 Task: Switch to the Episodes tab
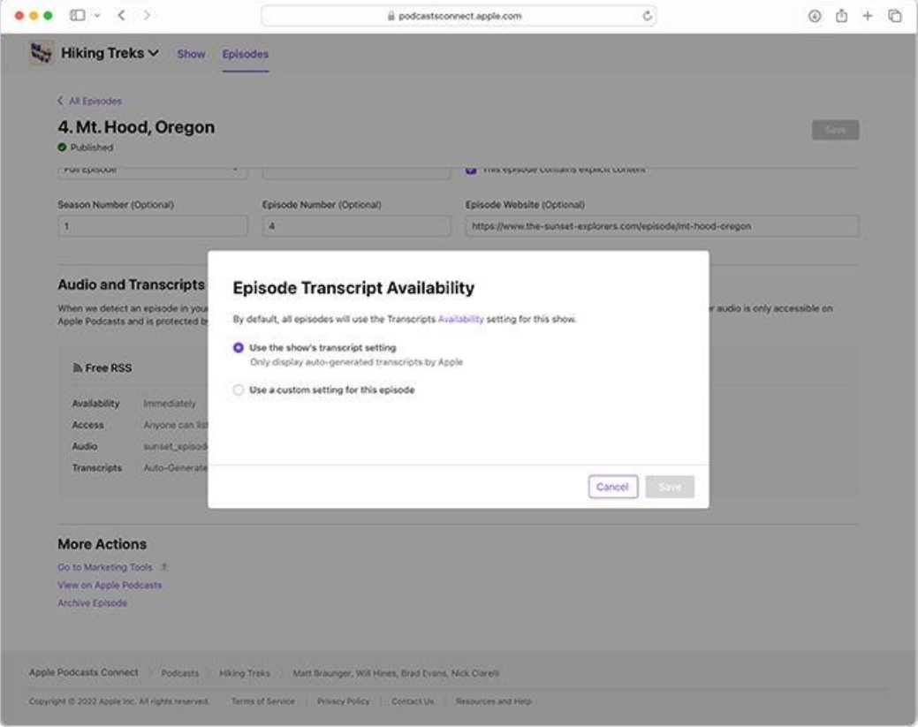[246, 54]
